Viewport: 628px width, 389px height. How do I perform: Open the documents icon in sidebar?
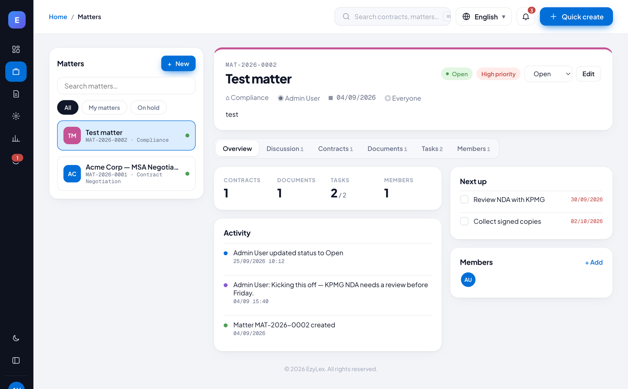(16, 94)
